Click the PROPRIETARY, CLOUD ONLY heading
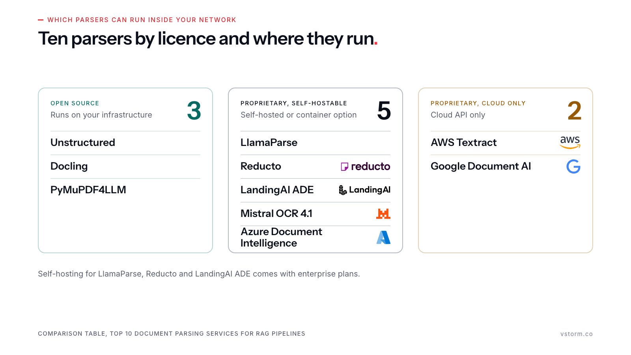The height and width of the screenshot is (355, 631). click(478, 103)
